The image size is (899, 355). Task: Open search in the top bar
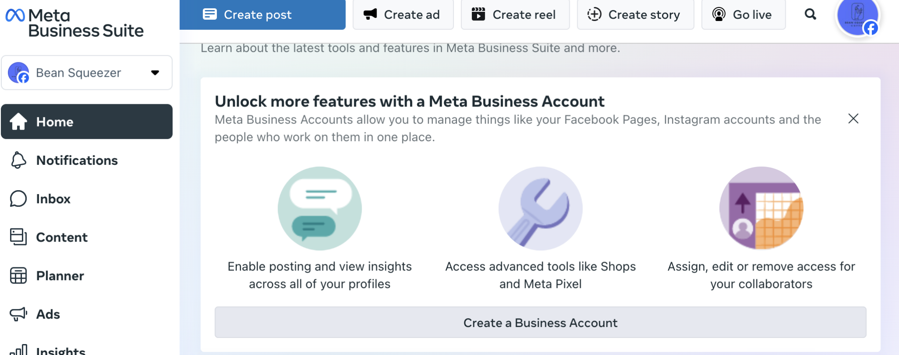(810, 14)
